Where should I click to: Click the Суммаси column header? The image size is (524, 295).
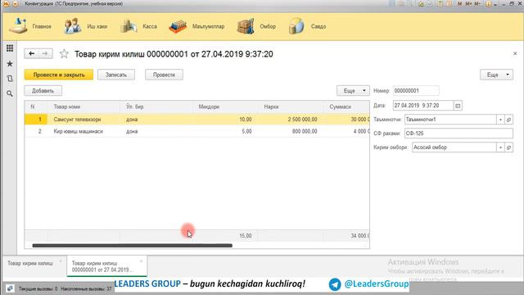point(347,107)
